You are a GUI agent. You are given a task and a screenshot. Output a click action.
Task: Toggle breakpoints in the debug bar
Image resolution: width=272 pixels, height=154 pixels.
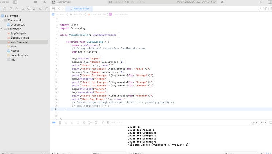pyautogui.click(x=54, y=122)
